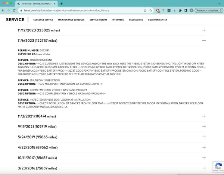Open the profile avatar menu
The image size is (224, 175).
tap(192, 10)
